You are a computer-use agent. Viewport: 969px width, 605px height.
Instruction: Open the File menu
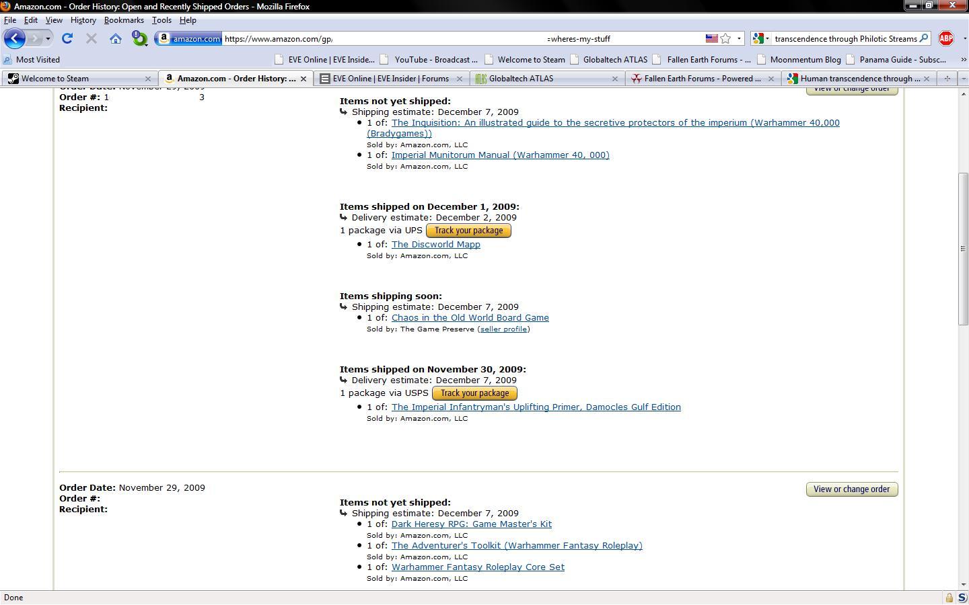click(10, 20)
